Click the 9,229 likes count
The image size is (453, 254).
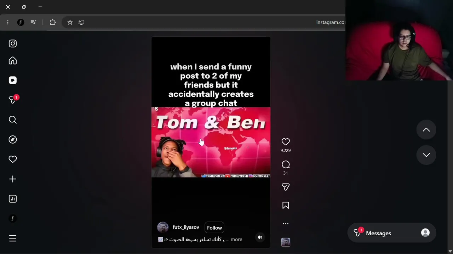point(286,150)
